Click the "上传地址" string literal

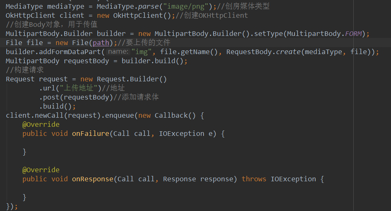78,88
